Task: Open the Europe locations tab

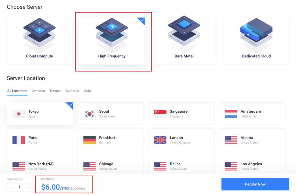Action: 55,91
